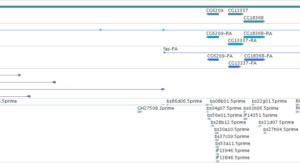Click the CG6209-PA protein glyph

(213, 60)
